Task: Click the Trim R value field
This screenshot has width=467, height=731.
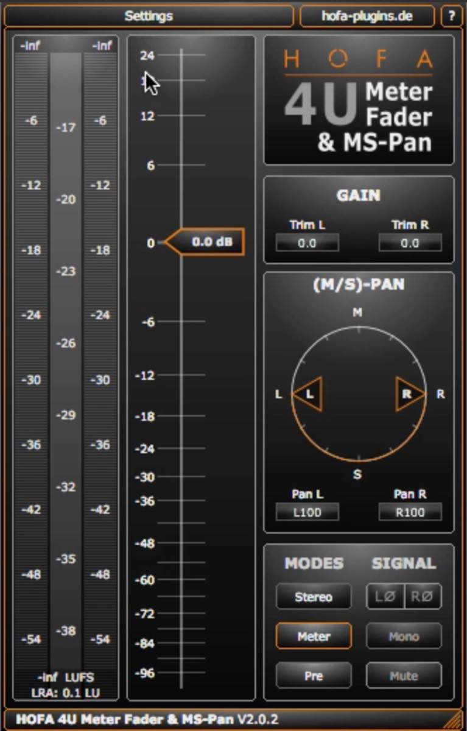Action: [410, 243]
